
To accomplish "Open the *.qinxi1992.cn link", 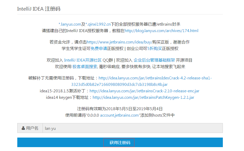I will point(98,24).
